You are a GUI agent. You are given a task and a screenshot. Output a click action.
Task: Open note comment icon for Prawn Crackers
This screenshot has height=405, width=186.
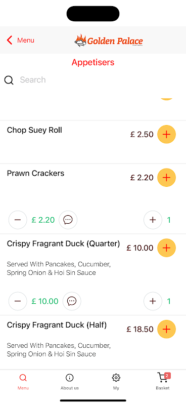[x=68, y=220]
